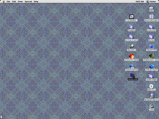
Task: Open the Edit menu
Action: pyautogui.click(x=14, y=2)
